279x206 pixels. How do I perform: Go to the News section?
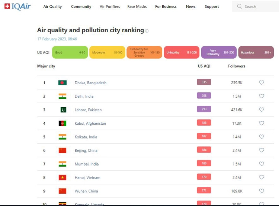[190, 7]
